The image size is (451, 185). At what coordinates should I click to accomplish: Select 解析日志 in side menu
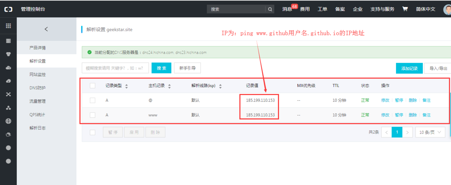(x=47, y=128)
